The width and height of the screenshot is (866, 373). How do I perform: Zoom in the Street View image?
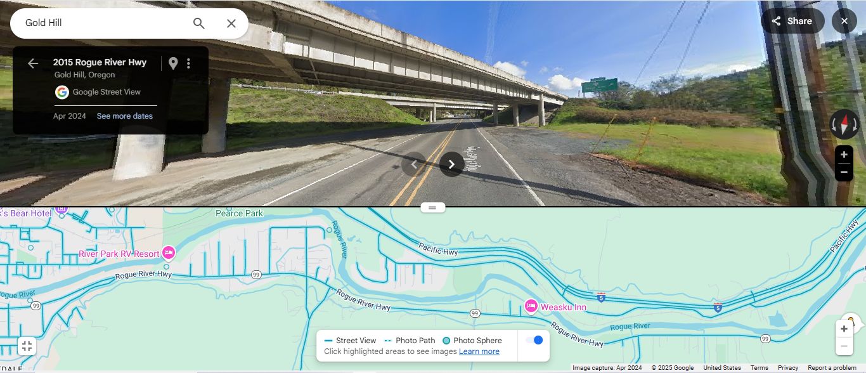(x=844, y=155)
